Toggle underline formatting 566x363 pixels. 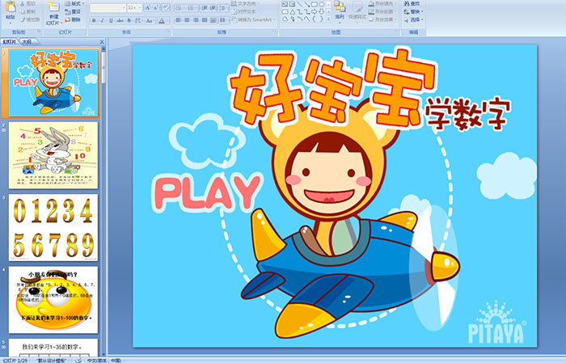point(112,20)
